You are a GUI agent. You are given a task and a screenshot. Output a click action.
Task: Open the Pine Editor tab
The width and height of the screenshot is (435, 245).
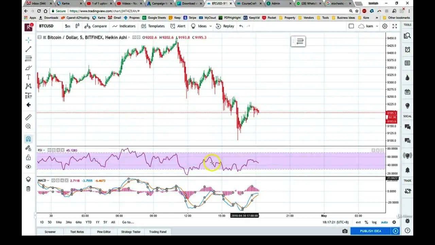click(104, 232)
